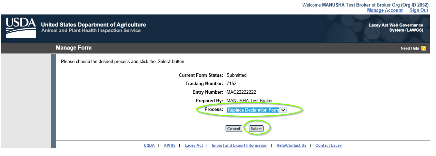Click the Lacey Act Web Governance System heading
The width and height of the screenshot is (436, 156).
[x=396, y=28]
